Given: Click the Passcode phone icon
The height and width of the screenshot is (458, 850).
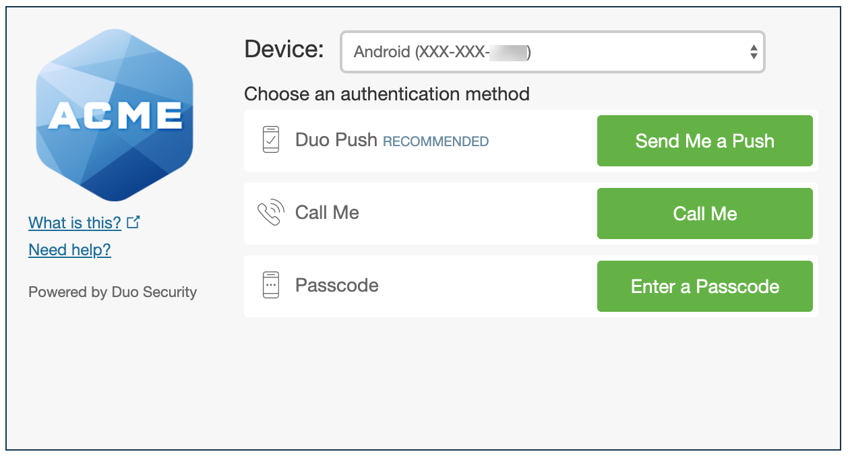Looking at the screenshot, I should [270, 285].
